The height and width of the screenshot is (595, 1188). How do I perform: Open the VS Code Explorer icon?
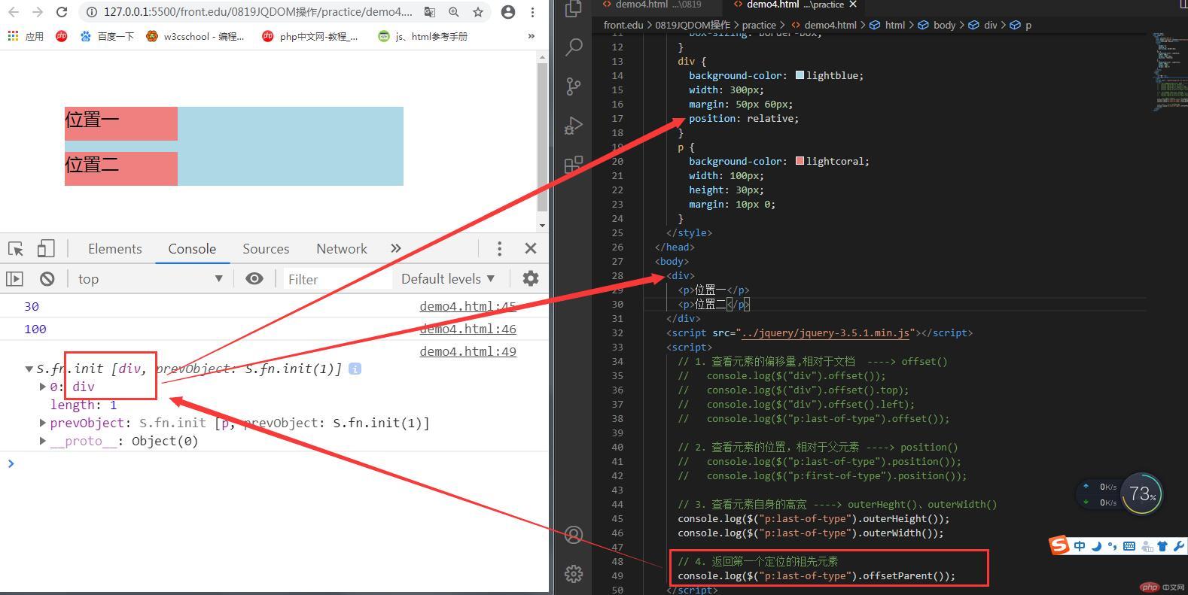coord(574,8)
